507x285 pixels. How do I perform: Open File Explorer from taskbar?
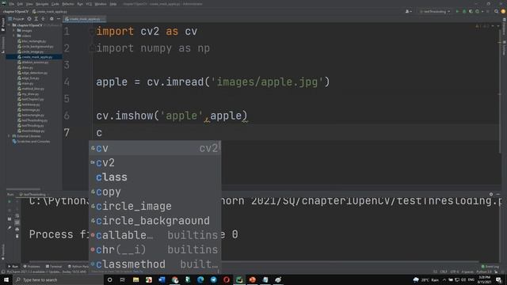[135, 279]
